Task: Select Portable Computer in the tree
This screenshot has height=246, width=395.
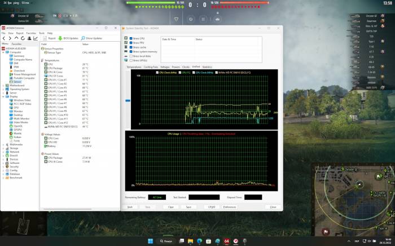Action: [x=22, y=78]
